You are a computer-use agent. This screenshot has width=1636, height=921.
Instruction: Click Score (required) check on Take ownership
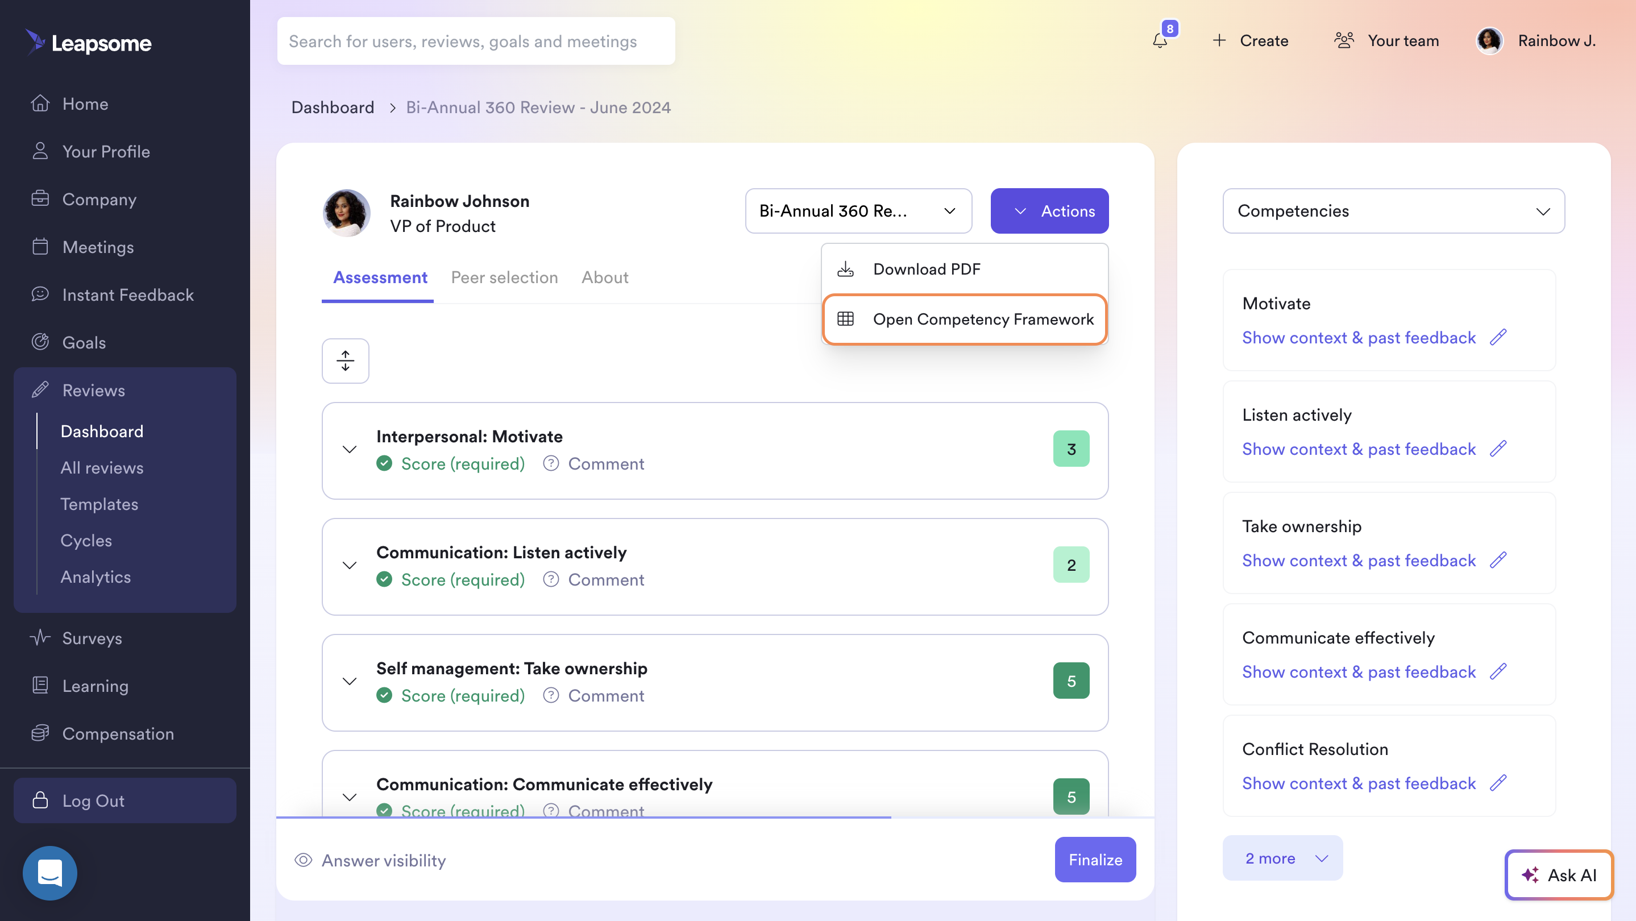384,695
